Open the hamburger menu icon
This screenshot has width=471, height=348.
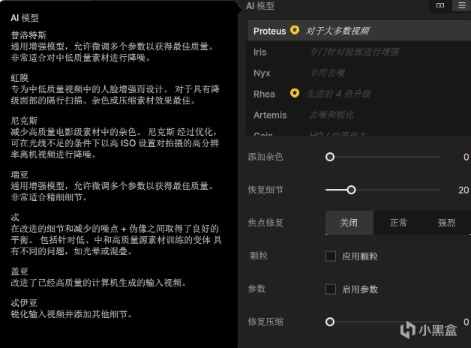[462, 5]
